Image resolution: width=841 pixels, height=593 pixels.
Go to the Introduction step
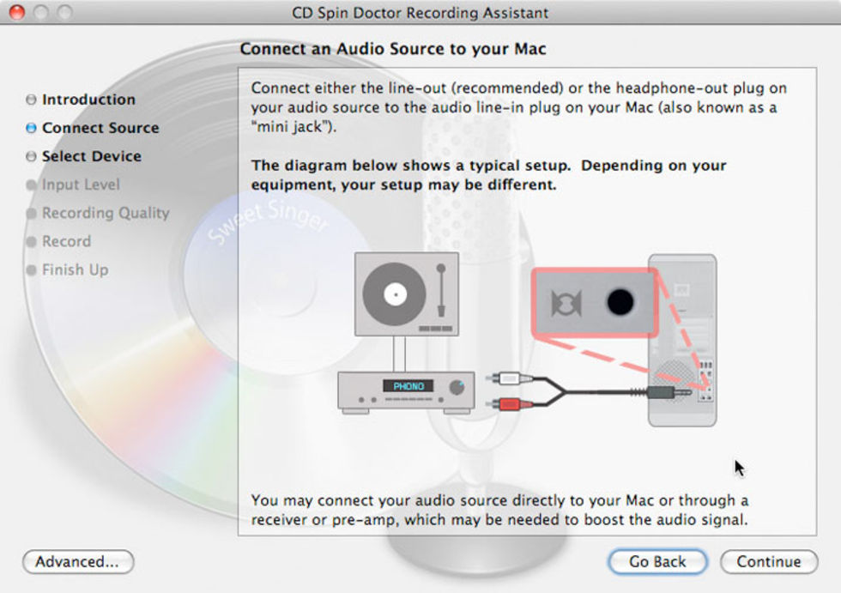point(88,100)
